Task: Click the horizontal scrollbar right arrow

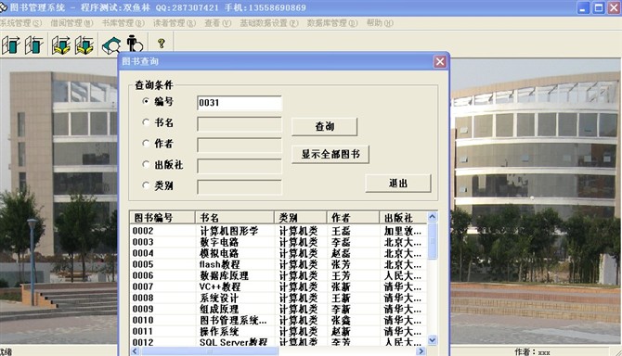Action: click(x=421, y=351)
